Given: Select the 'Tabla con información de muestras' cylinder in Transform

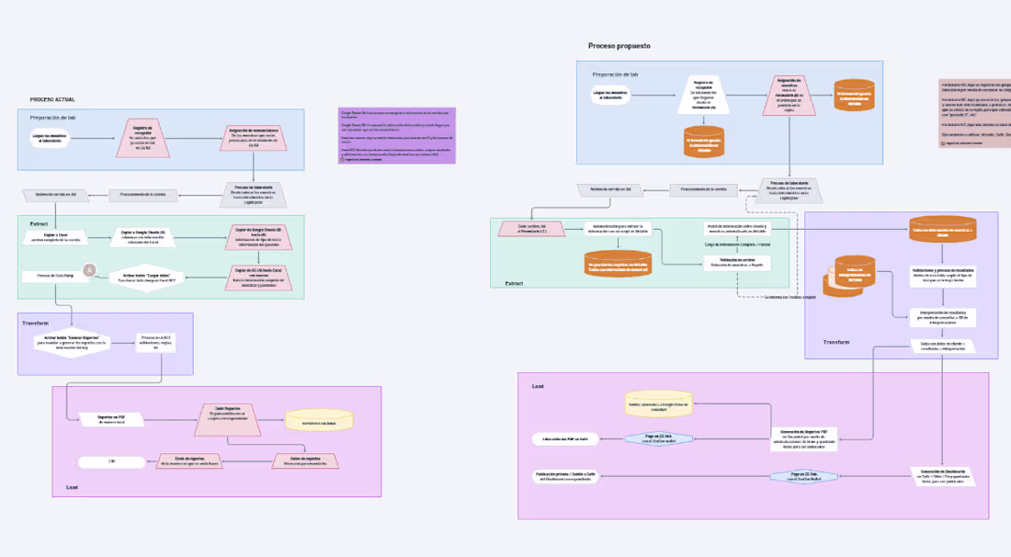Looking at the screenshot, I should point(944,228).
